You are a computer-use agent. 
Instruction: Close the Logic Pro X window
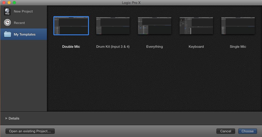pyautogui.click(x=4, y=3)
